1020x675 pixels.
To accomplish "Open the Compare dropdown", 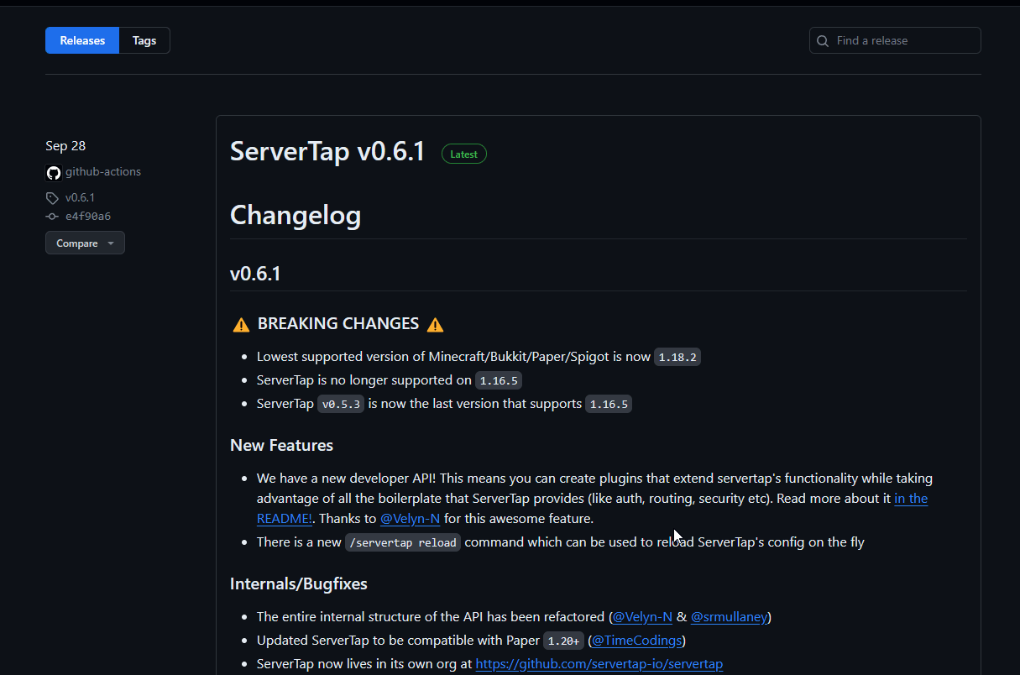I will [85, 243].
